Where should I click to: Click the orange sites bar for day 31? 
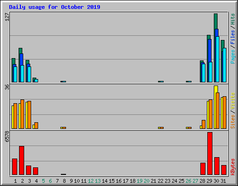[225, 113]
